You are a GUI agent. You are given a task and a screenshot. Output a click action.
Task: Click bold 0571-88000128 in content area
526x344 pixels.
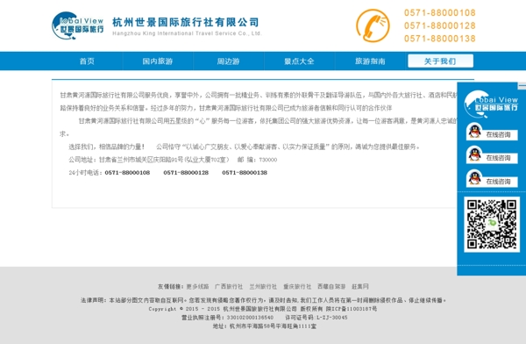click(186, 173)
